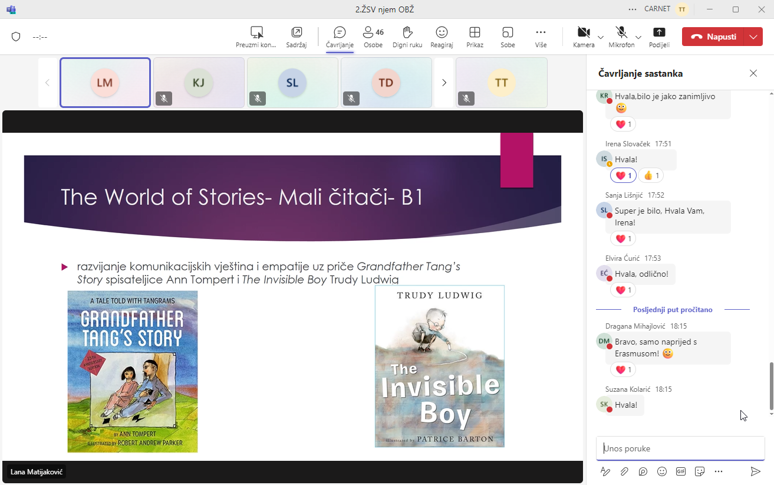The image size is (774, 485).
Task: Open the TT profile avatar in title bar
Action: click(682, 9)
